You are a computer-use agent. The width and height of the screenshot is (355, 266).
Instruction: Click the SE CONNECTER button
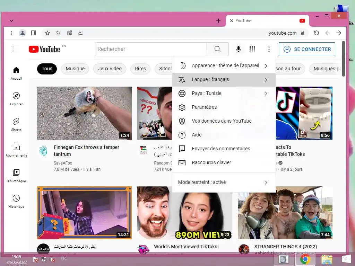307,49
